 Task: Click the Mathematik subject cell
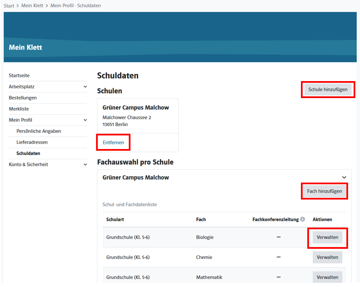(x=209, y=277)
